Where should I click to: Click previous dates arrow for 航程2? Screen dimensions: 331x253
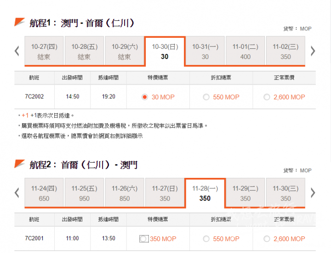click(x=17, y=193)
